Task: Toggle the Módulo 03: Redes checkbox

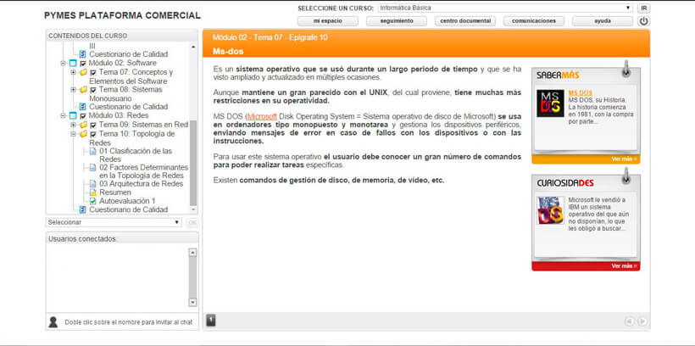Action: (83, 116)
